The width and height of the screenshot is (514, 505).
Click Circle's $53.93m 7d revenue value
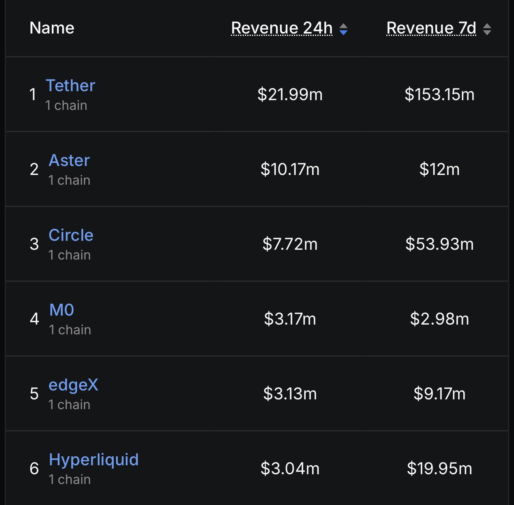pyautogui.click(x=439, y=244)
